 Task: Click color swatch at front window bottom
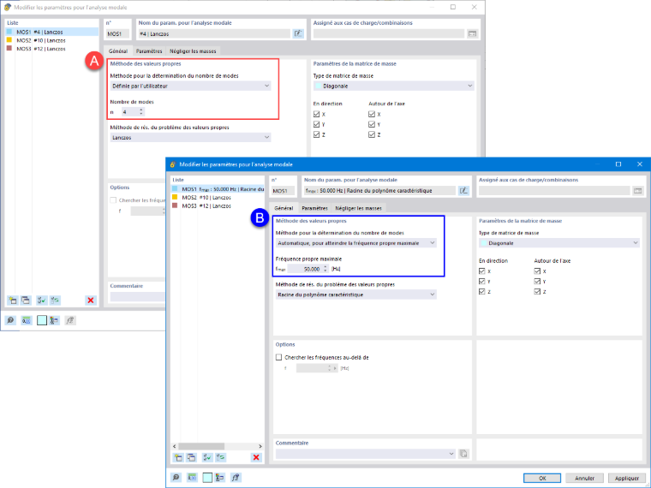[x=207, y=477]
